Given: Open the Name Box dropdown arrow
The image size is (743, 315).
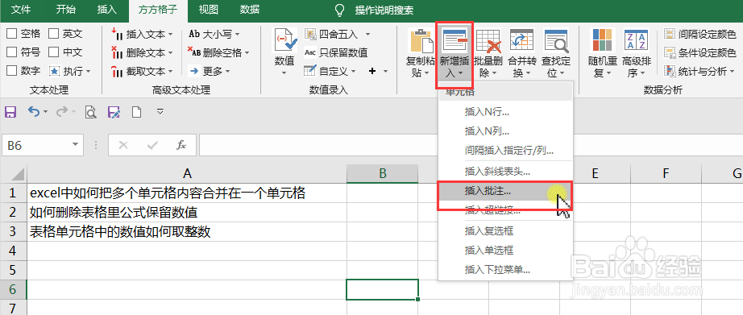Looking at the screenshot, I should 75,145.
